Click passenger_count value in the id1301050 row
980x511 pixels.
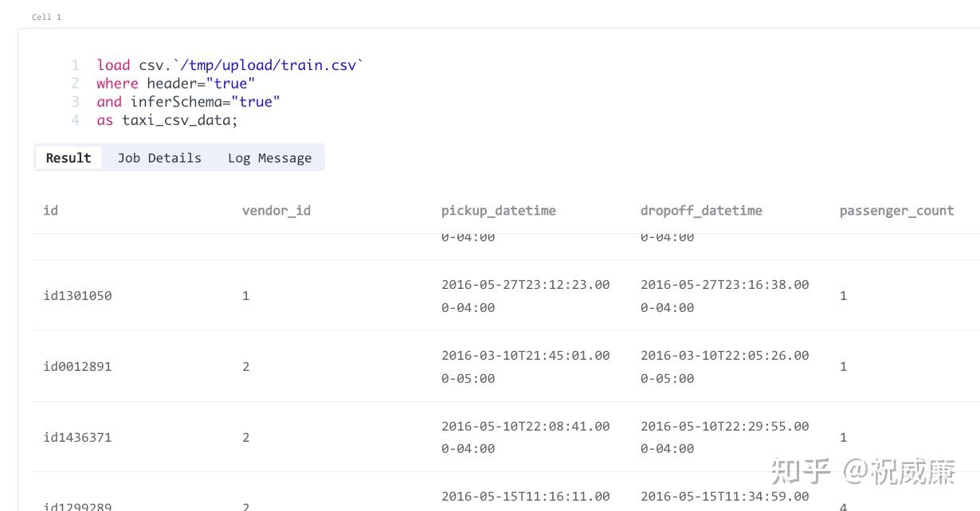click(843, 295)
